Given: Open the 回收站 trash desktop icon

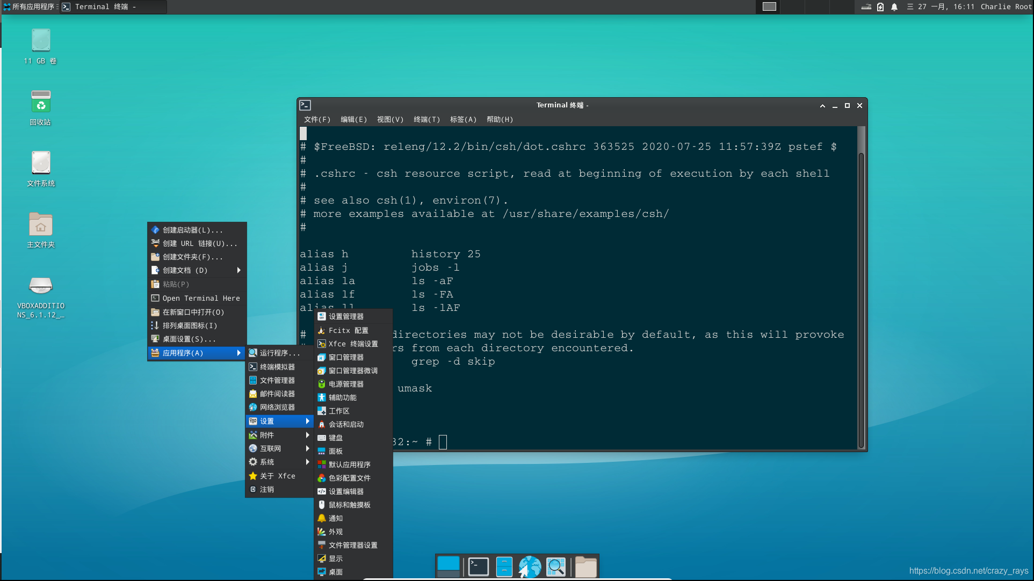Looking at the screenshot, I should pos(41,108).
